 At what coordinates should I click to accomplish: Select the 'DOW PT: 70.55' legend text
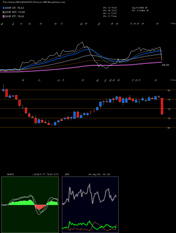click(x=14, y=16)
